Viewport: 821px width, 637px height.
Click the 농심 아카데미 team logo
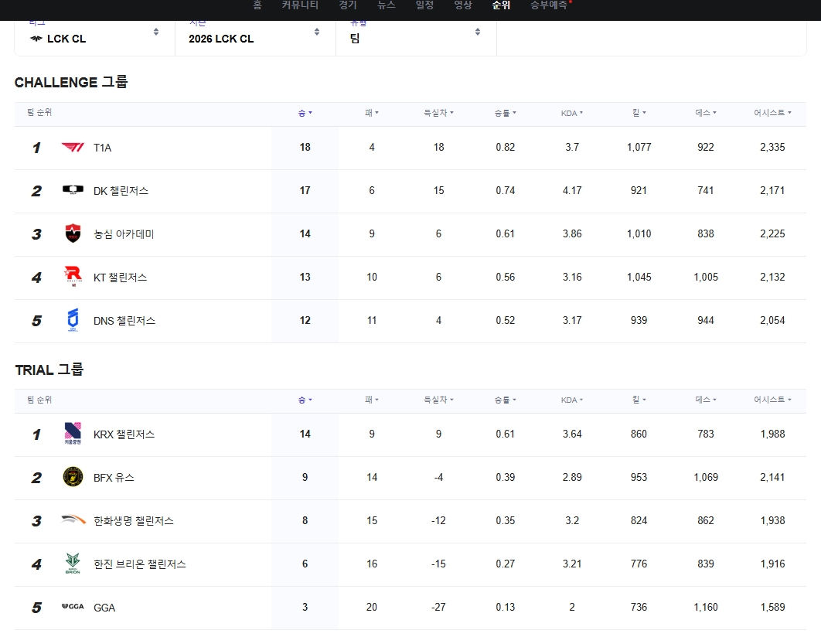pyautogui.click(x=73, y=233)
